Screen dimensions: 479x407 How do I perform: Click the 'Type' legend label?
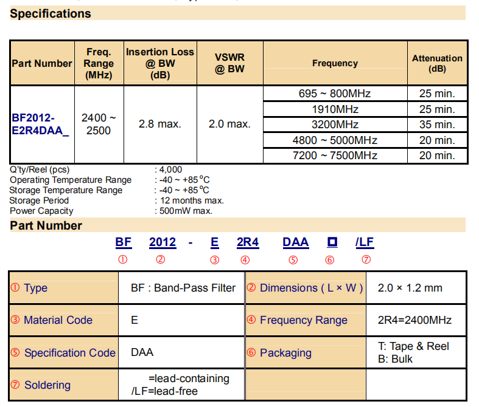[x=36, y=288]
